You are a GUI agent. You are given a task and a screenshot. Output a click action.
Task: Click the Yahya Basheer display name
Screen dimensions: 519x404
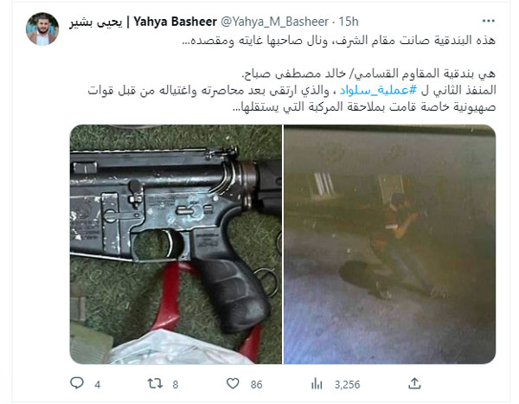click(175, 22)
